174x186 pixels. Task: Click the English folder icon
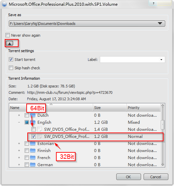(x=33, y=122)
